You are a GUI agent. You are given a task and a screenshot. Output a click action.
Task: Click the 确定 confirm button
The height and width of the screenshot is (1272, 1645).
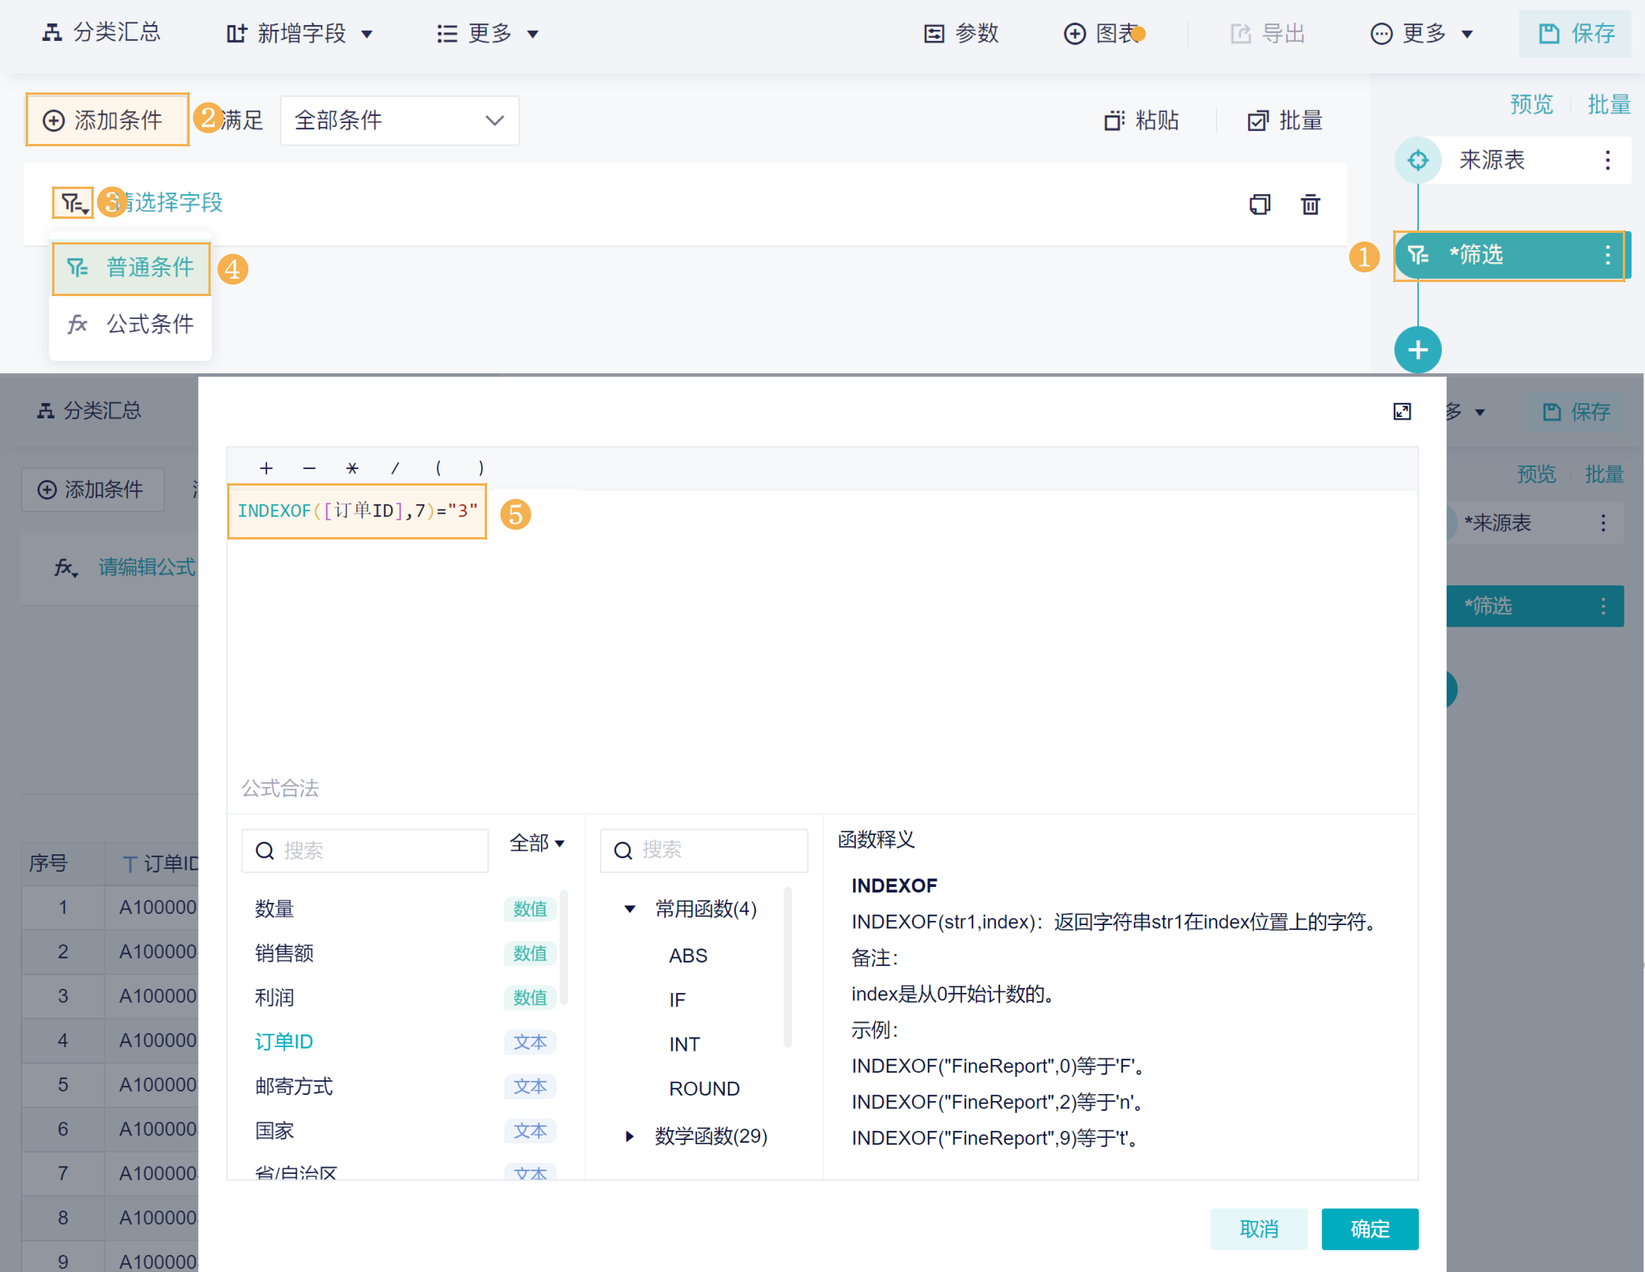click(1369, 1228)
